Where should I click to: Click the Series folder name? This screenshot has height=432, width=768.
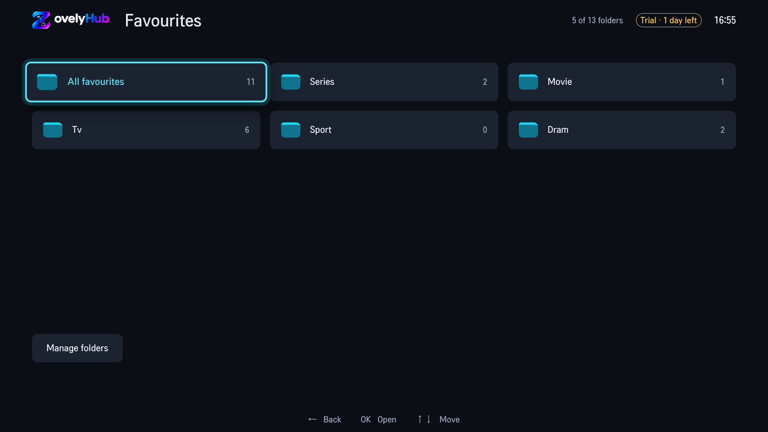[x=322, y=82]
